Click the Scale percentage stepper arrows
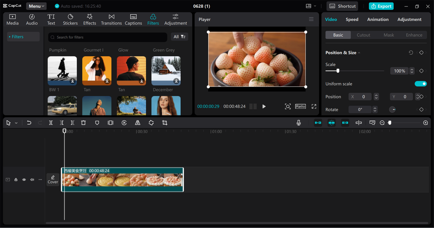 pos(412,71)
